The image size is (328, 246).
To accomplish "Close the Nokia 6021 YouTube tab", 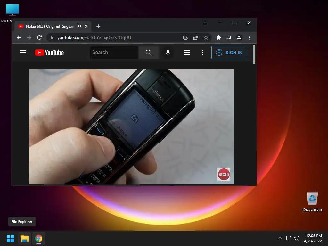I will point(86,26).
